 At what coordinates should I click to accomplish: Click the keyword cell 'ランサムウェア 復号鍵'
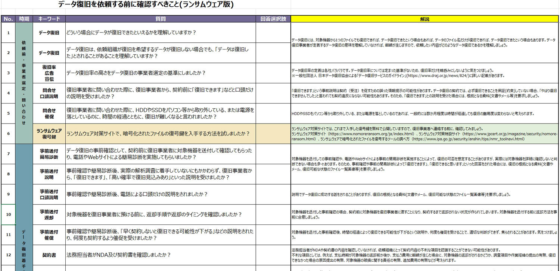[49, 134]
